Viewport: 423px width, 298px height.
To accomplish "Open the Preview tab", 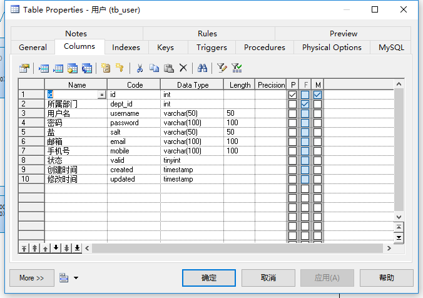I will click(x=344, y=33).
